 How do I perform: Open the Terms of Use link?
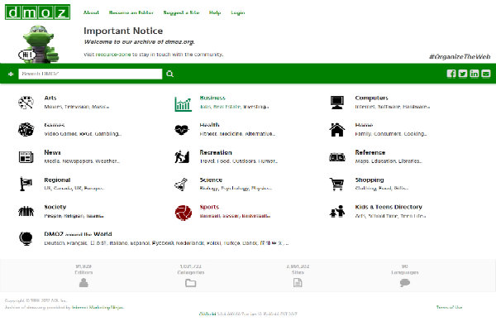[x=449, y=307]
